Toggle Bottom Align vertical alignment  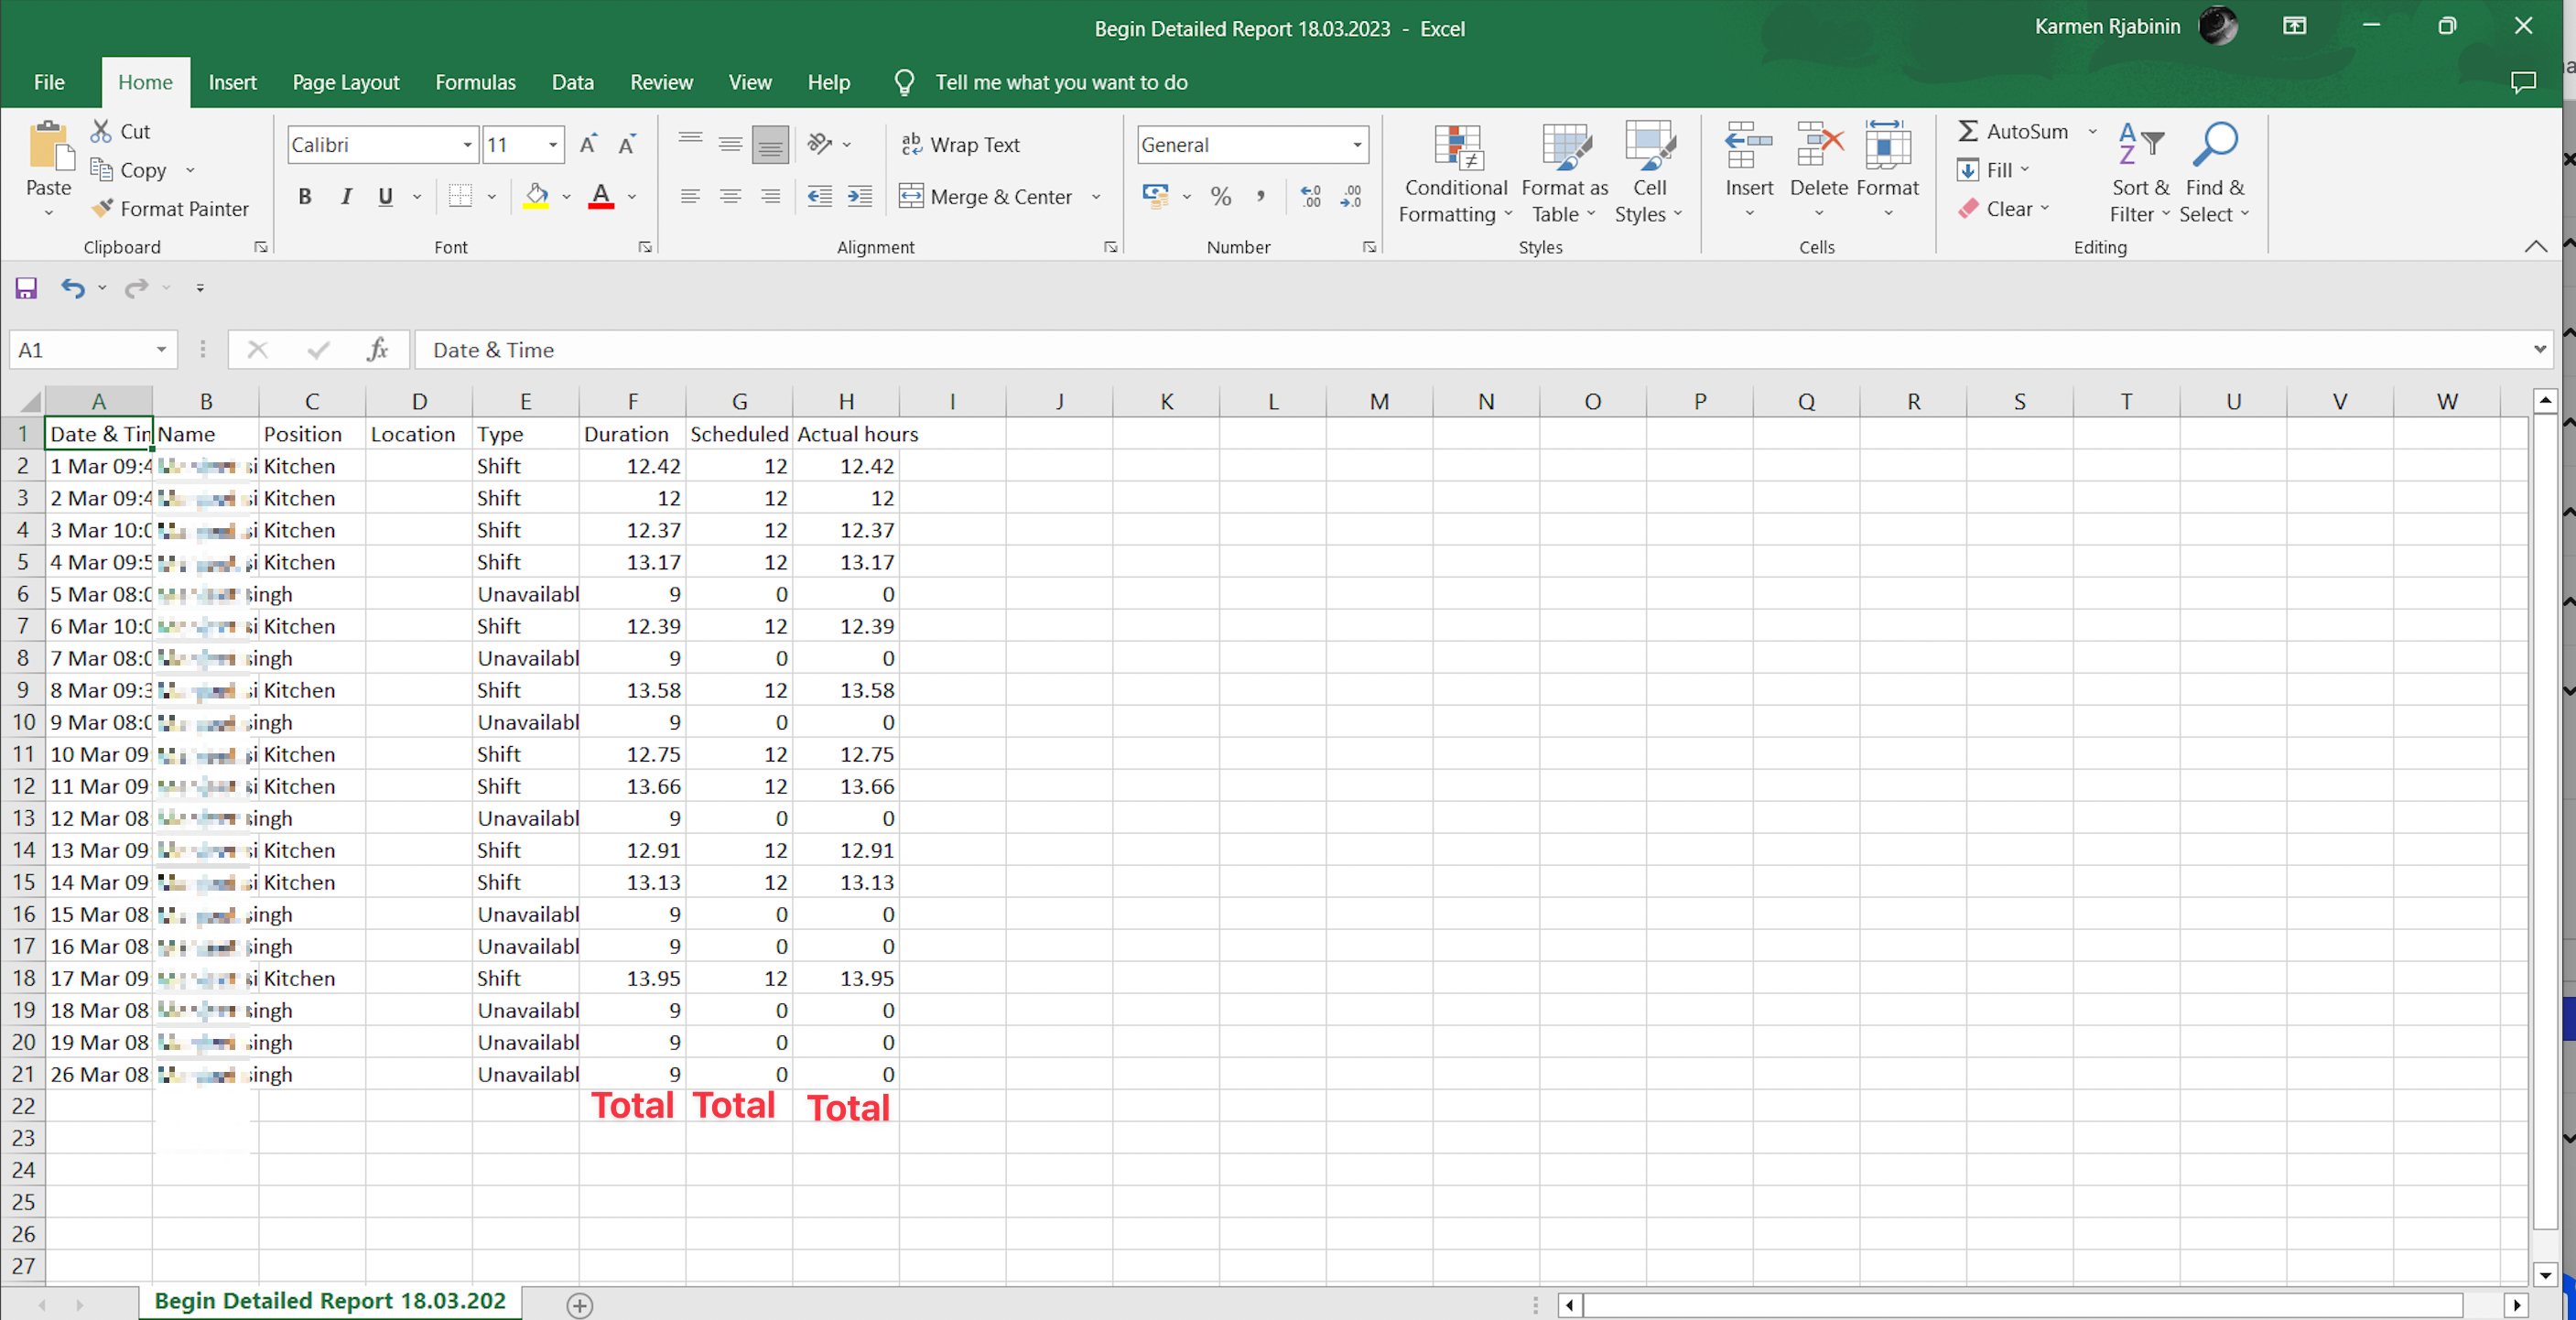tap(770, 145)
